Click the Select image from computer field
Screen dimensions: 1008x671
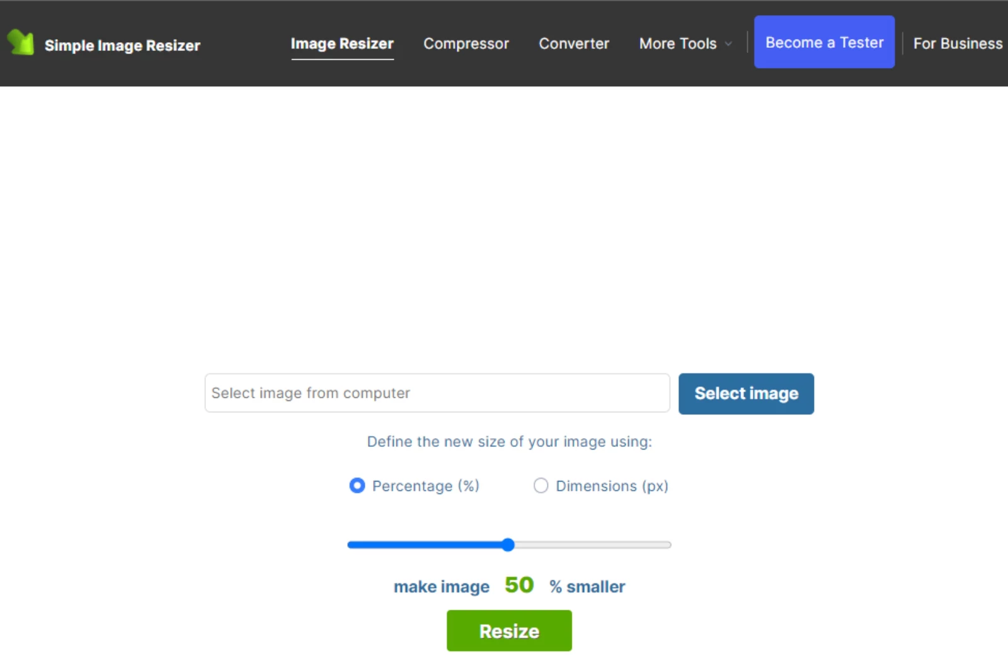coord(437,393)
